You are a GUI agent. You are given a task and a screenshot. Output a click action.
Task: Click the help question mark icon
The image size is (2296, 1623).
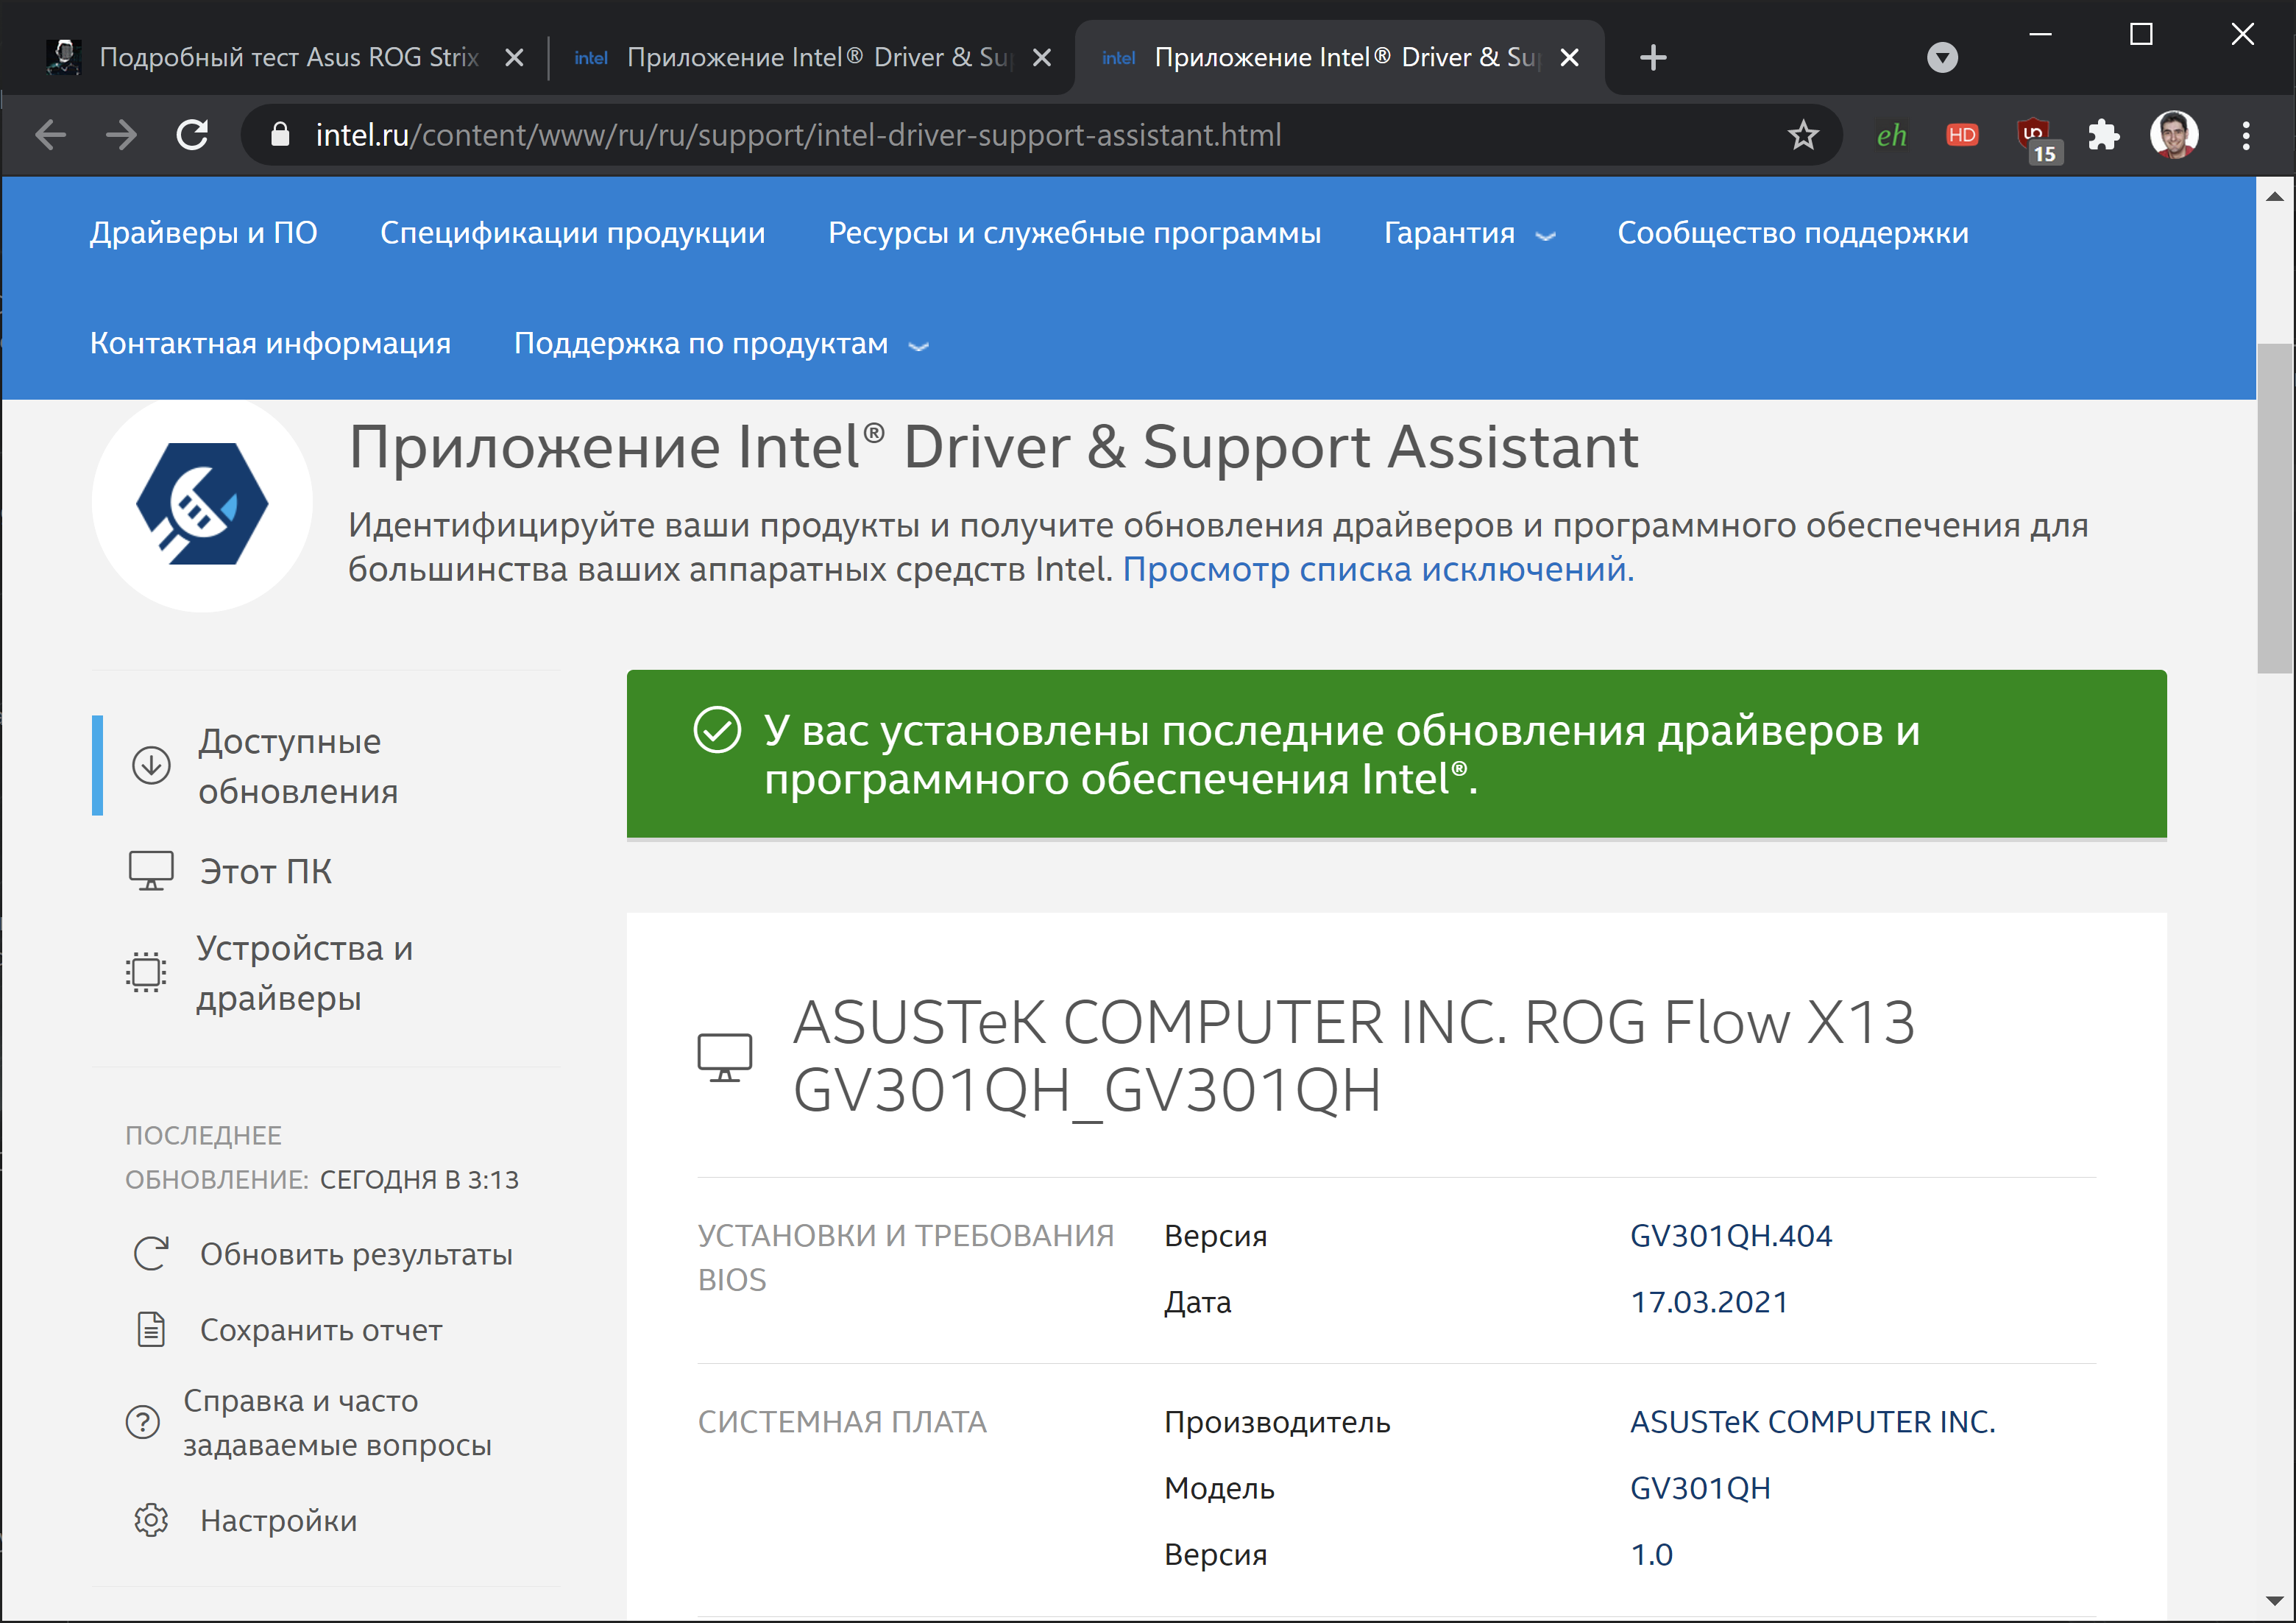(143, 1422)
